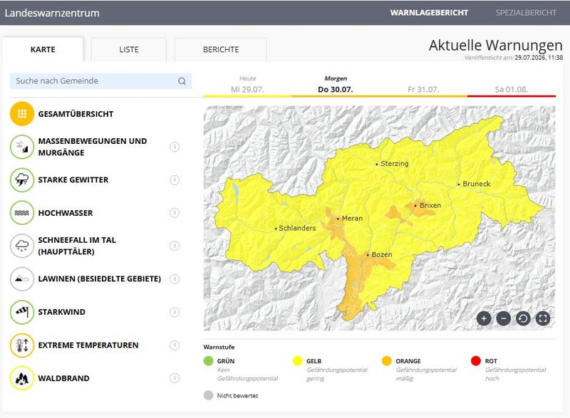Select the day Mi 29.07.
570x418 pixels.
point(247,85)
